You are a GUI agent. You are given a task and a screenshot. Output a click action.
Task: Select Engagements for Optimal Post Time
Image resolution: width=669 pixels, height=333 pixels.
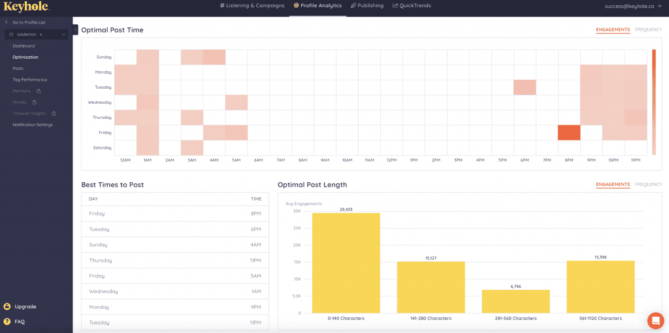click(613, 29)
